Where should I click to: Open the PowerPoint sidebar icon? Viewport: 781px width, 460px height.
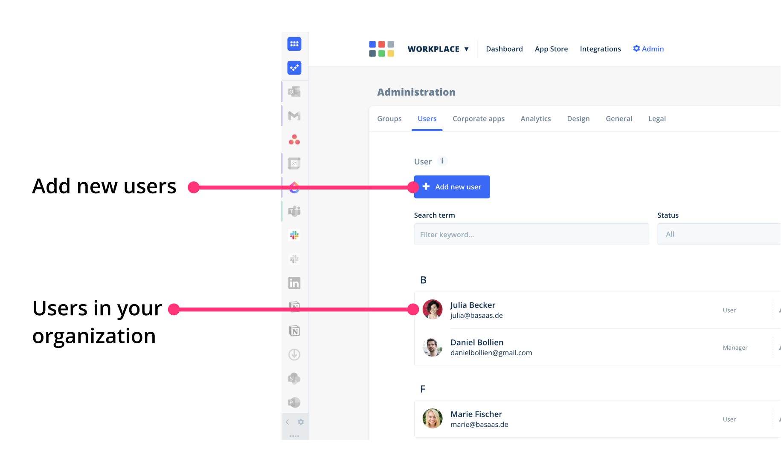point(294,402)
